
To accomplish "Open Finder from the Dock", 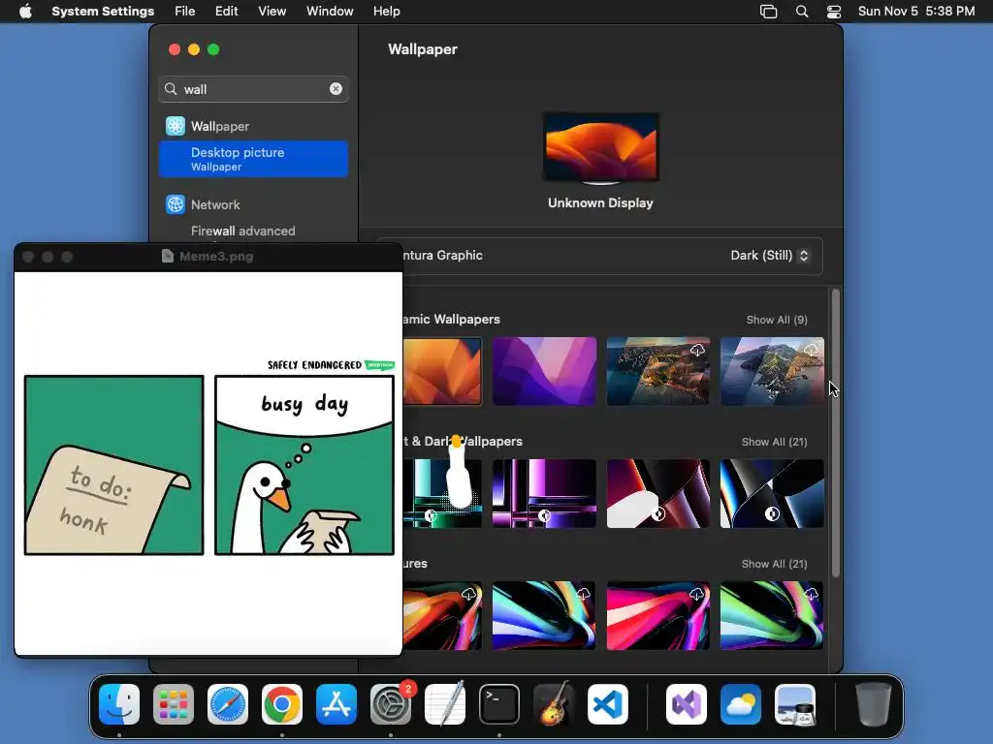I will coord(119,704).
